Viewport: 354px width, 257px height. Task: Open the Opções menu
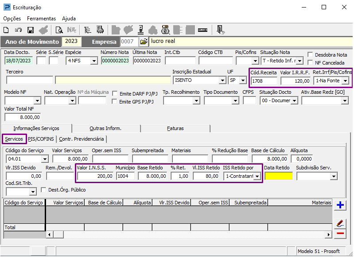click(12, 19)
